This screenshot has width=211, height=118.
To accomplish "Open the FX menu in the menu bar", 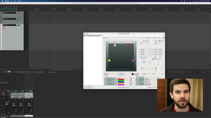I will tap(11, 1).
